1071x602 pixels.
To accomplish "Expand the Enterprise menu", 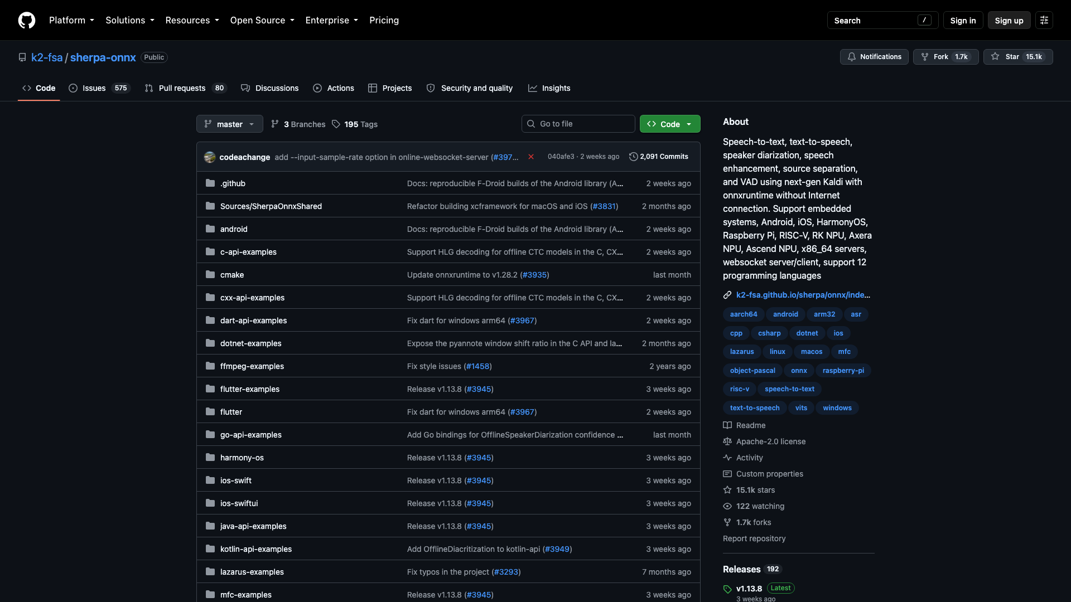I will click(332, 20).
